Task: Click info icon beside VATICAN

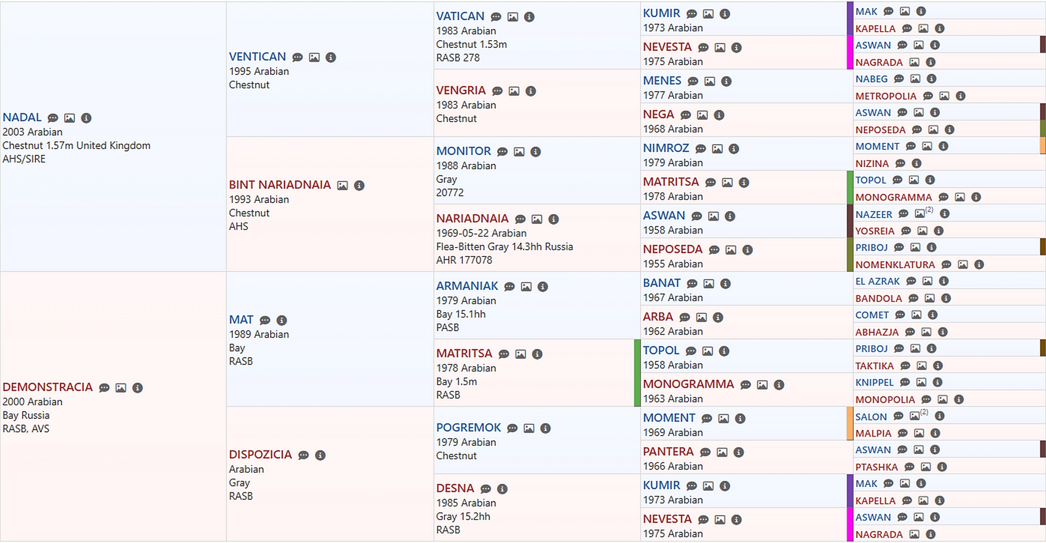Action: click(529, 17)
